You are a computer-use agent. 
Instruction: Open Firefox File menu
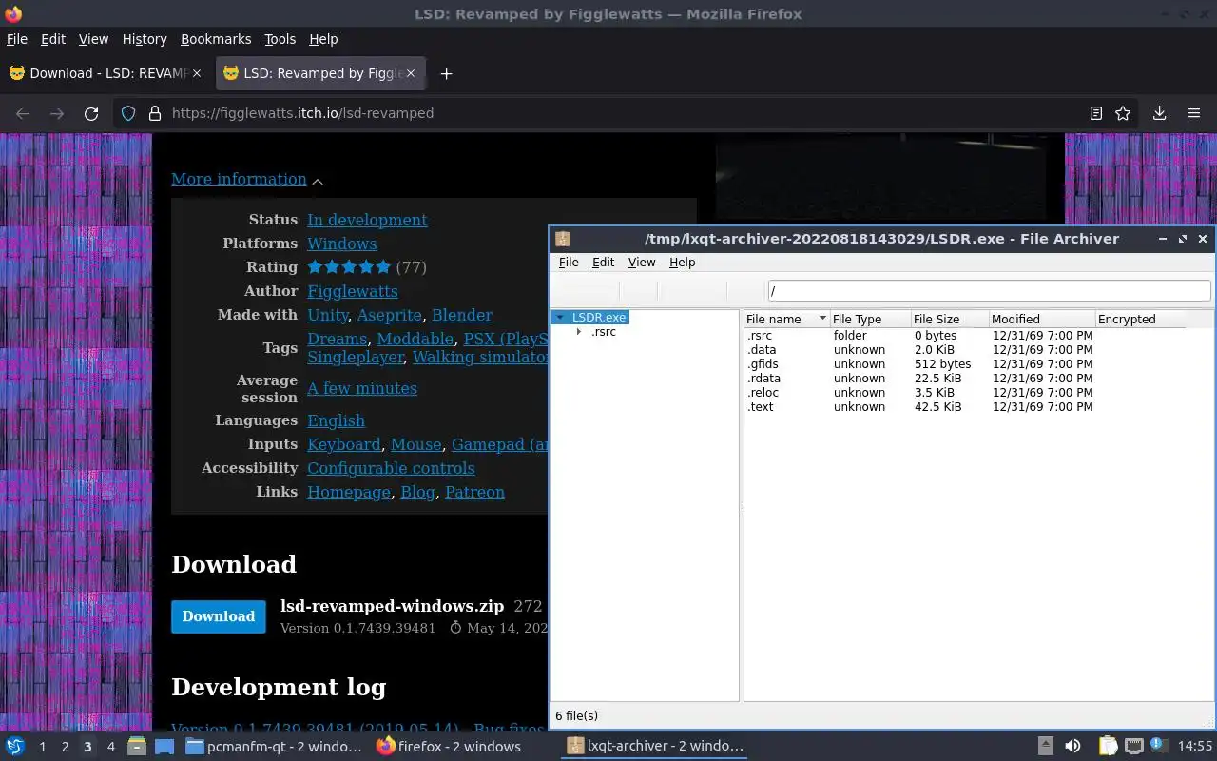pos(17,39)
